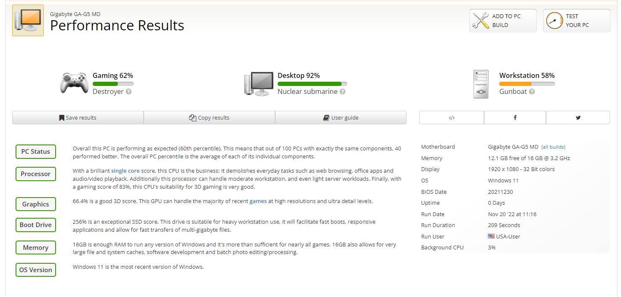Share results via Twitter icon

(x=578, y=118)
